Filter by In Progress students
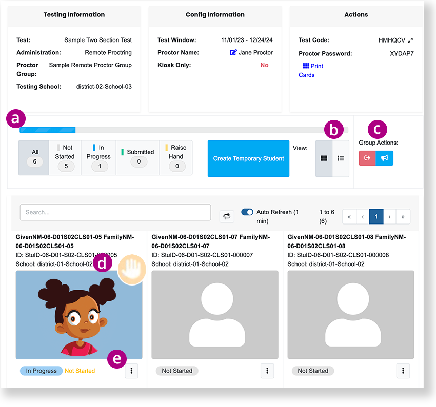 point(98,158)
